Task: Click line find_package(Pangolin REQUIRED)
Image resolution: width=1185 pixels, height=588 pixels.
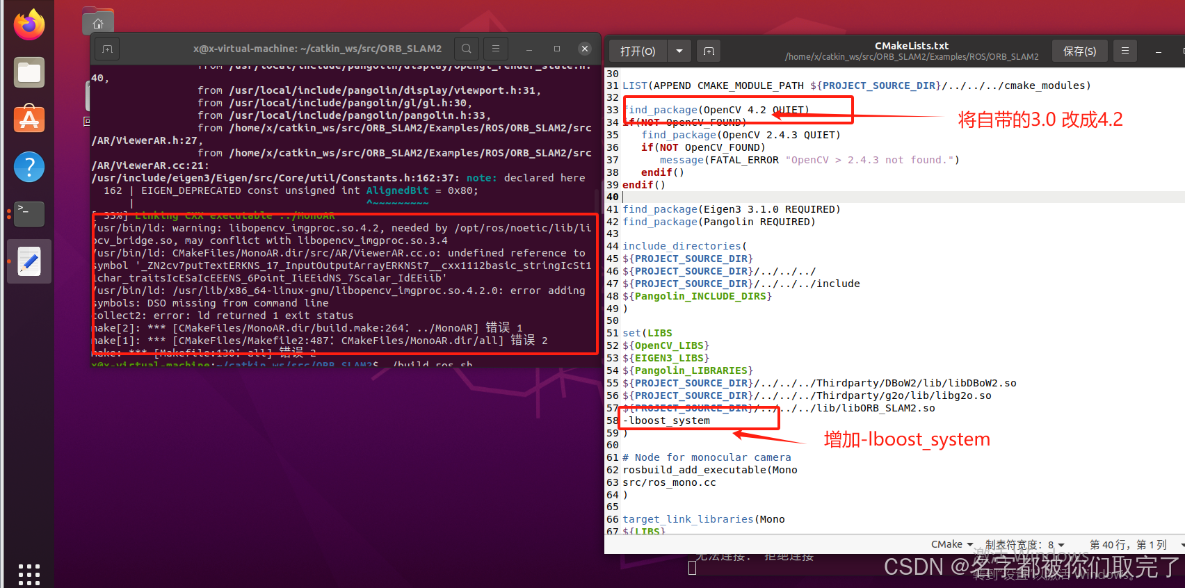Action: point(719,222)
